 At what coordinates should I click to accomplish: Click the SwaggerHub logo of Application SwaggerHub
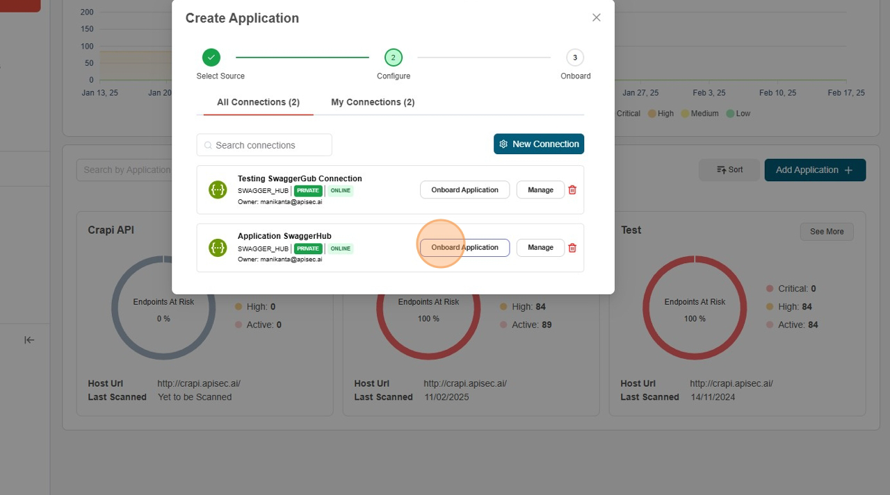coord(218,248)
